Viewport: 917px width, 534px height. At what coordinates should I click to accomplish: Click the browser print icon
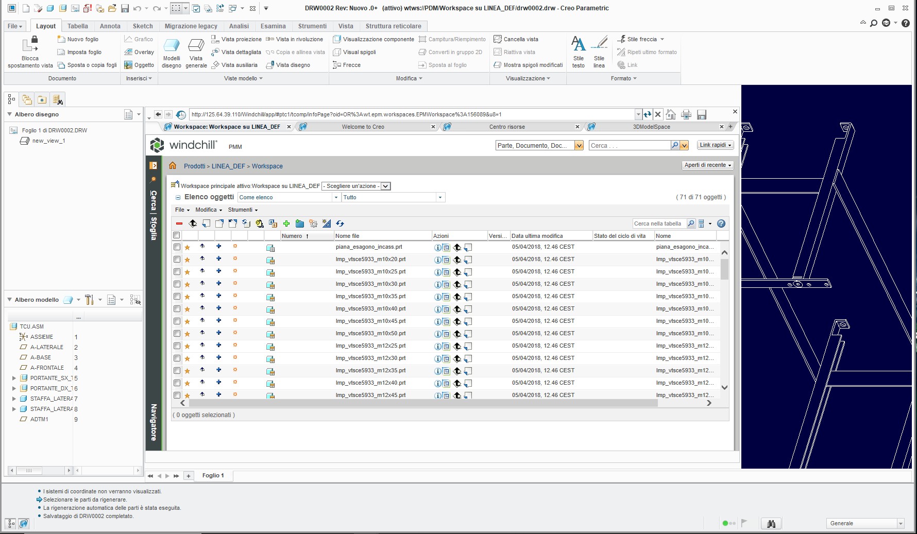(x=686, y=114)
